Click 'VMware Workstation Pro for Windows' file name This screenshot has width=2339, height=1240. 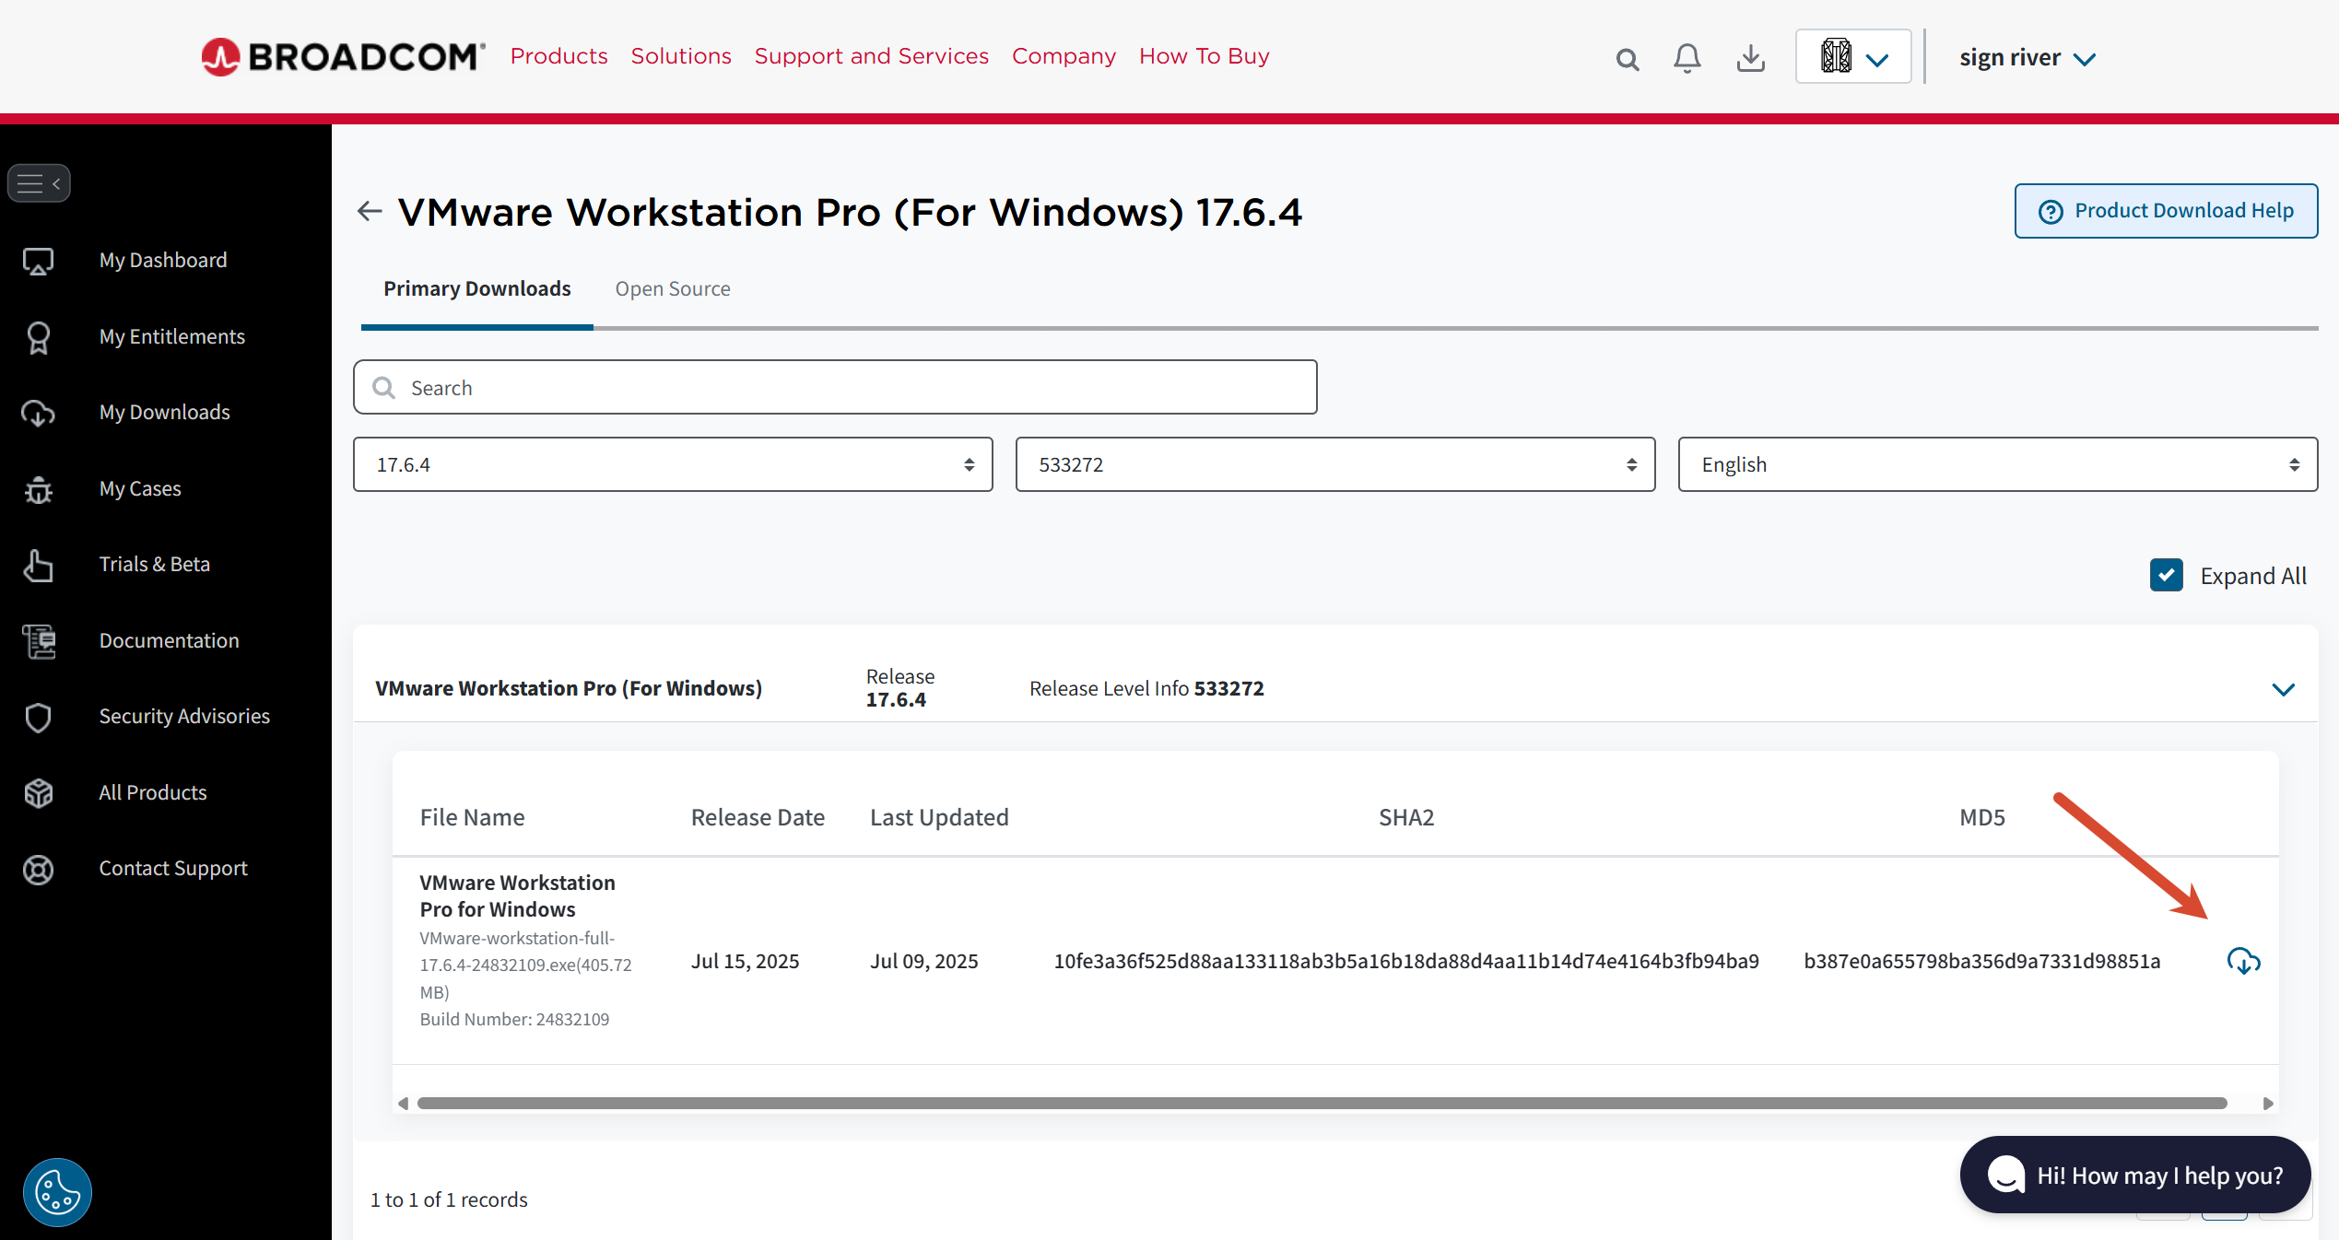click(518, 896)
